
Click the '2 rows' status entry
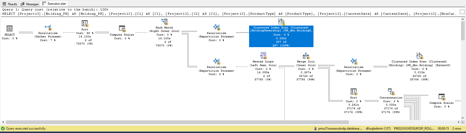pos(457,129)
